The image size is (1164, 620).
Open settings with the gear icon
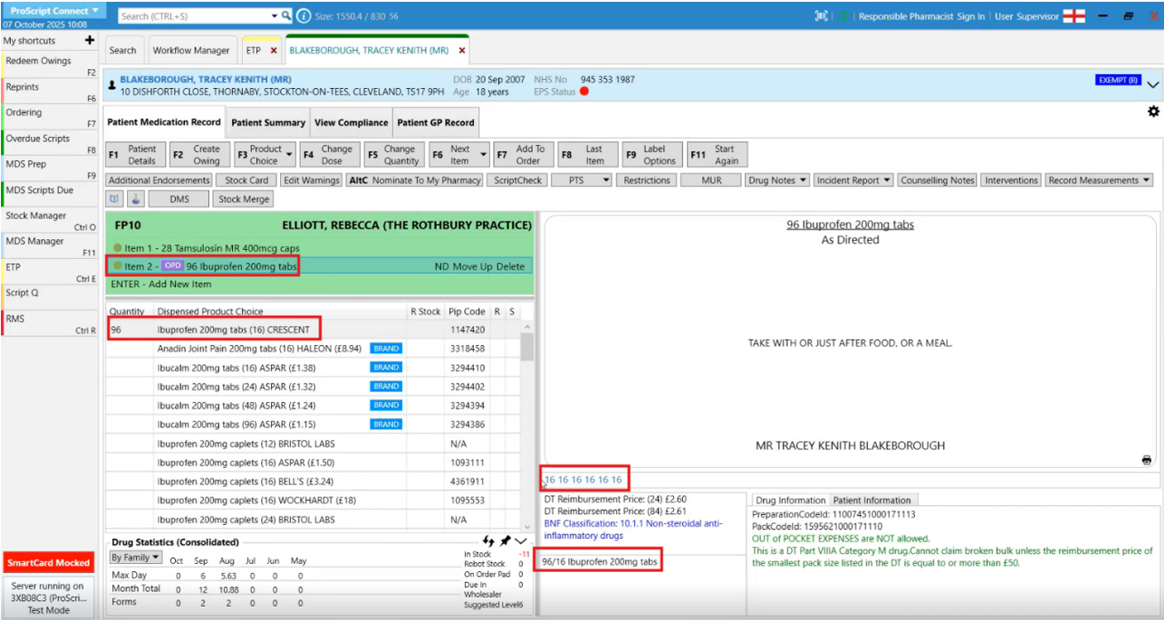coord(1153,111)
